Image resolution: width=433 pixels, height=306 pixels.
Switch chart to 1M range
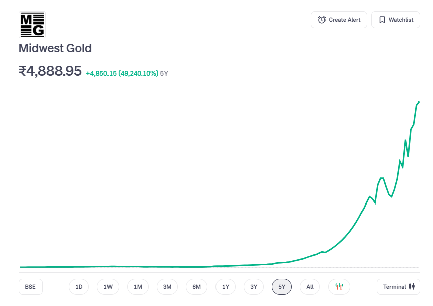coord(138,287)
